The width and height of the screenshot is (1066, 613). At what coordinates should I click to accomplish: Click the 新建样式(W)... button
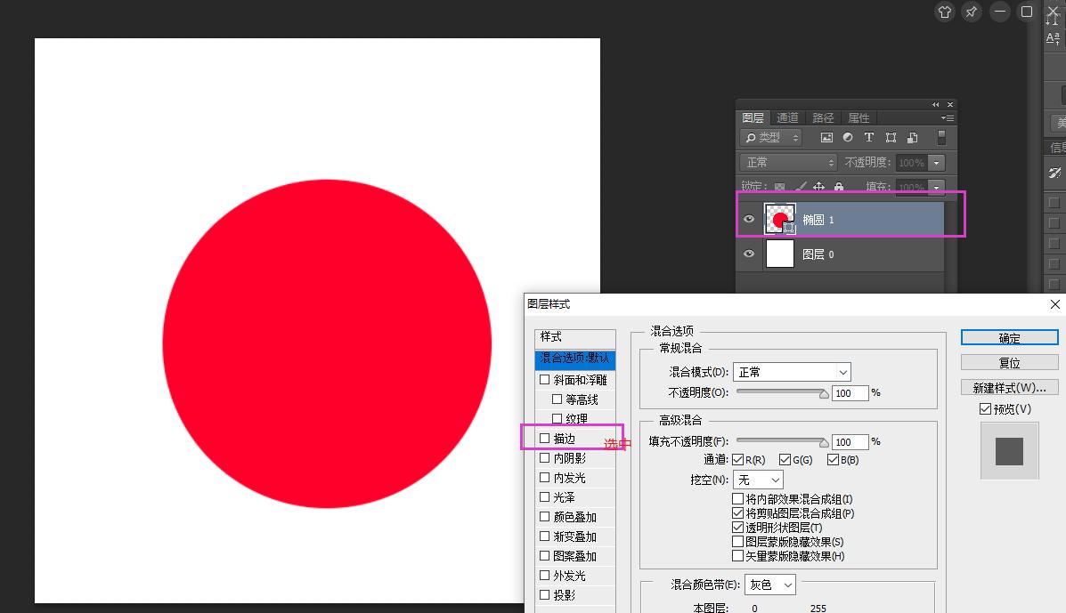click(x=1010, y=388)
